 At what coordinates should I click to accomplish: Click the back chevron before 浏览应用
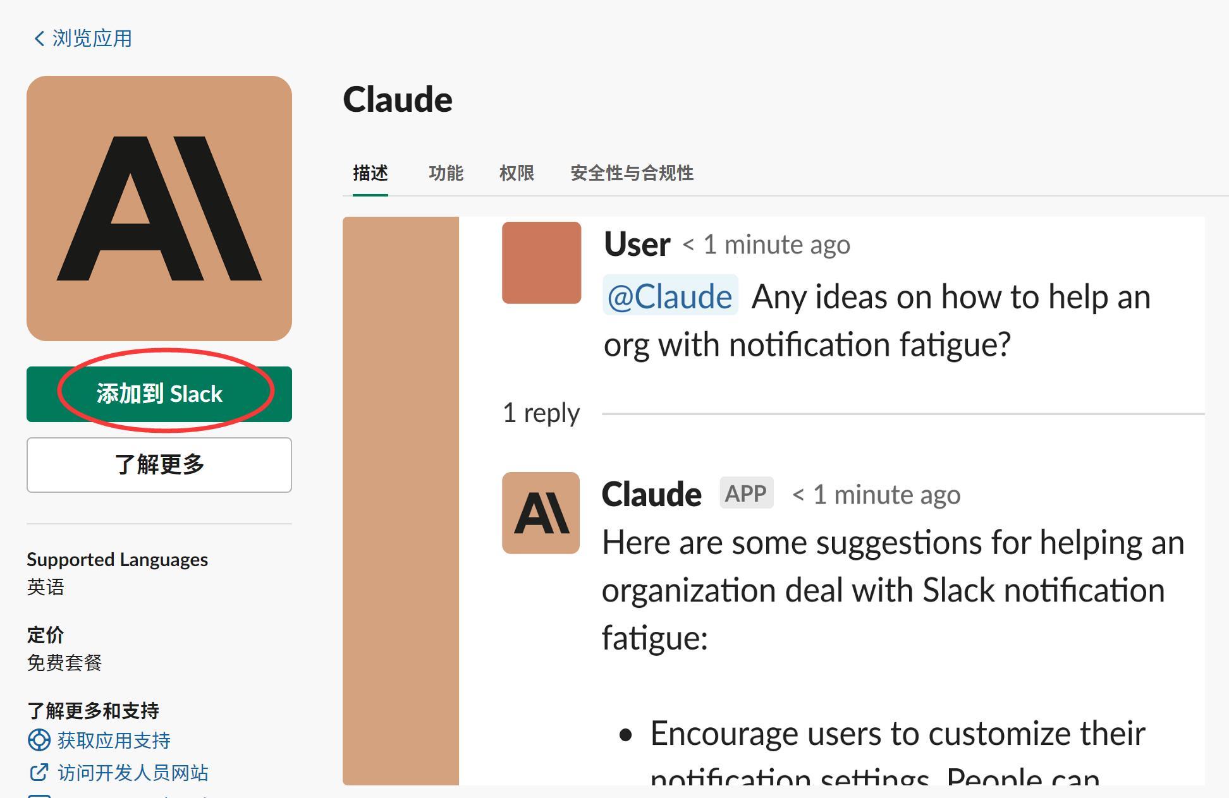coord(39,39)
